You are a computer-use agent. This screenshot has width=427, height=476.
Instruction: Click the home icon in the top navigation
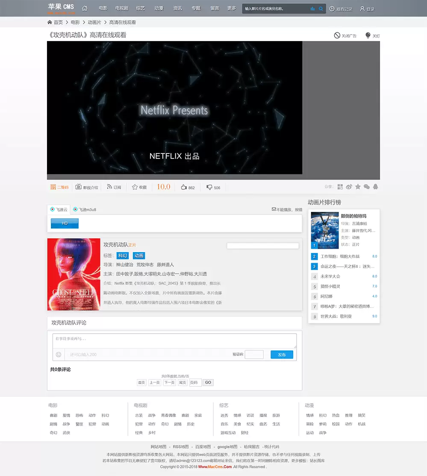pos(85,9)
